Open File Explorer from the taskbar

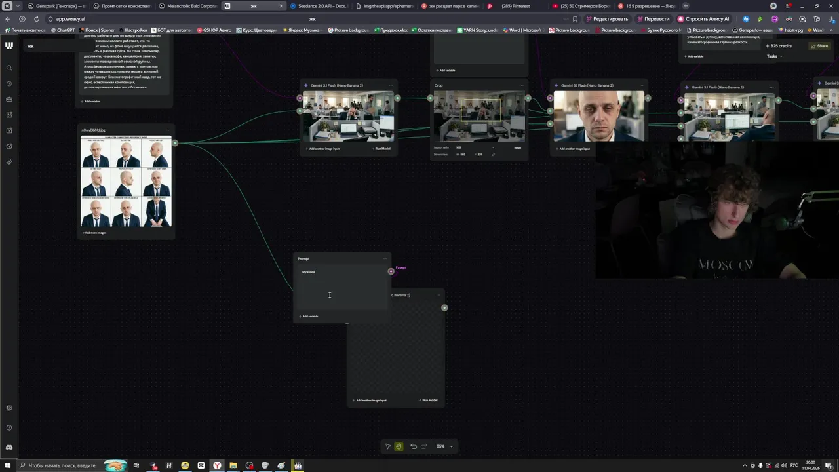pyautogui.click(x=233, y=465)
